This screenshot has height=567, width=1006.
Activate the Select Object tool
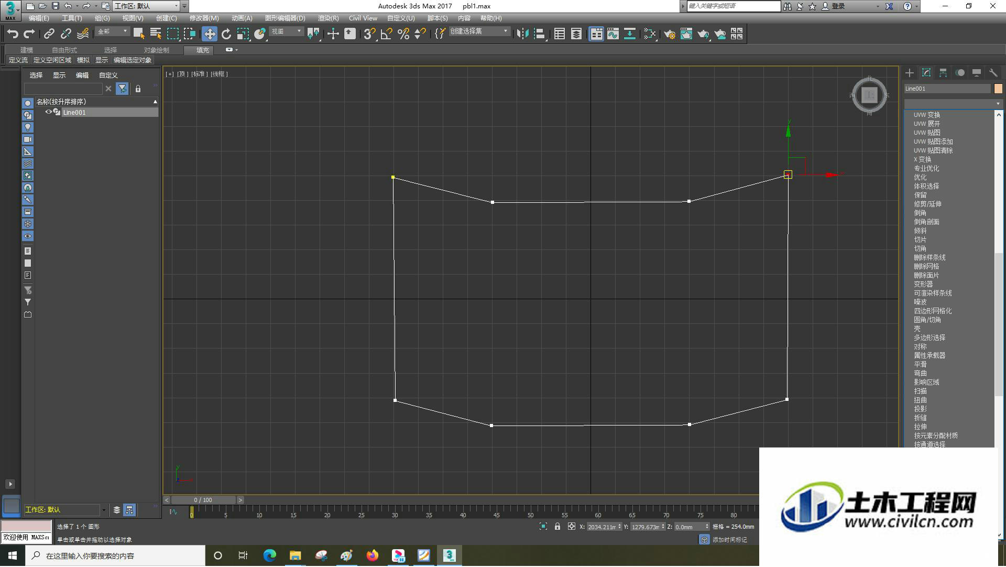pyautogui.click(x=139, y=34)
